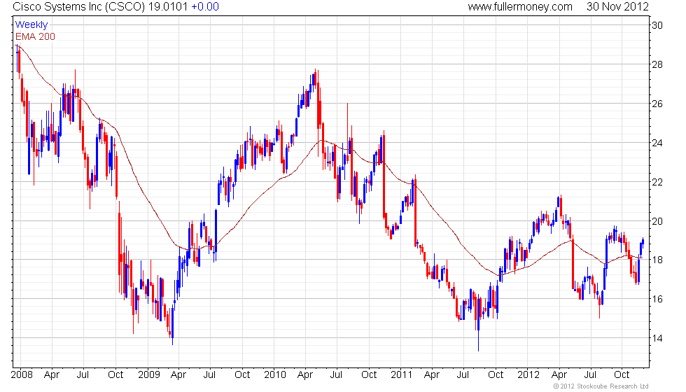Click the date label 30 Nov 2012
The height and width of the screenshot is (392, 686).
(x=617, y=7)
